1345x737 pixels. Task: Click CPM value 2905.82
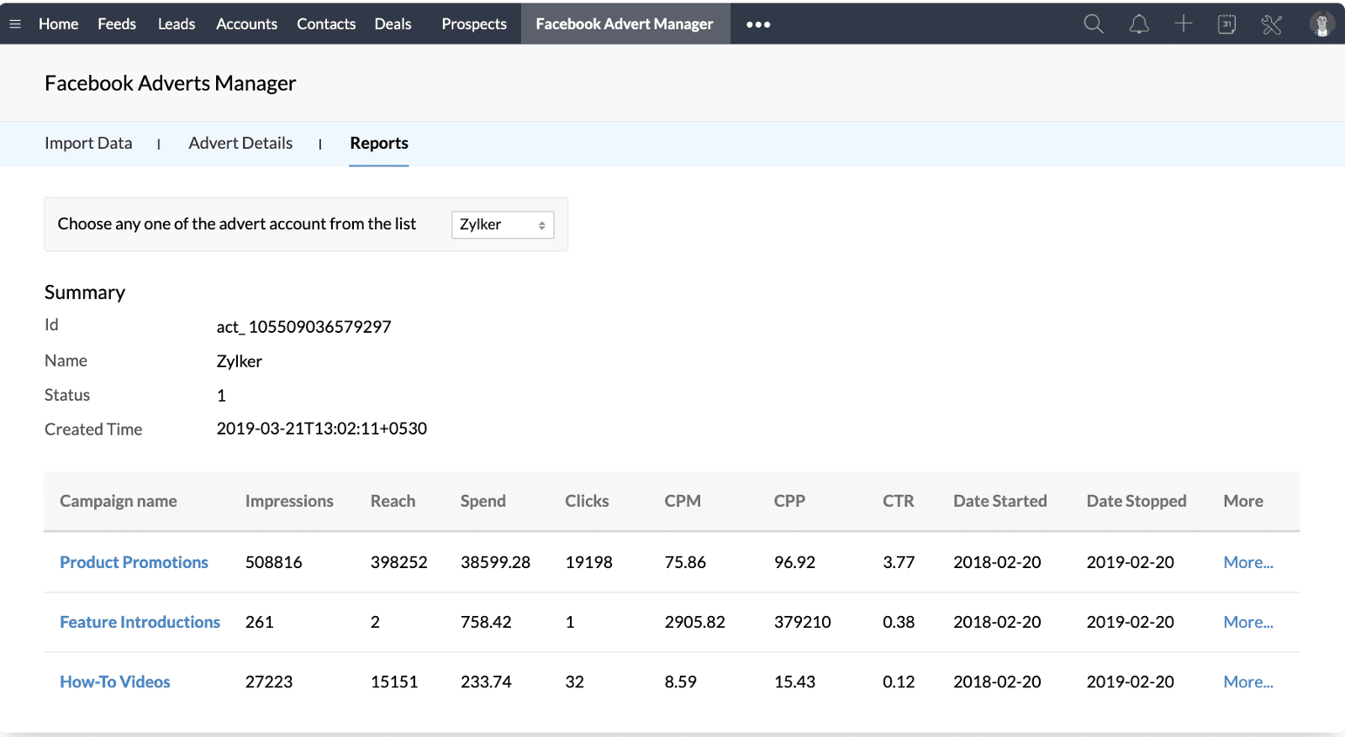pos(694,622)
